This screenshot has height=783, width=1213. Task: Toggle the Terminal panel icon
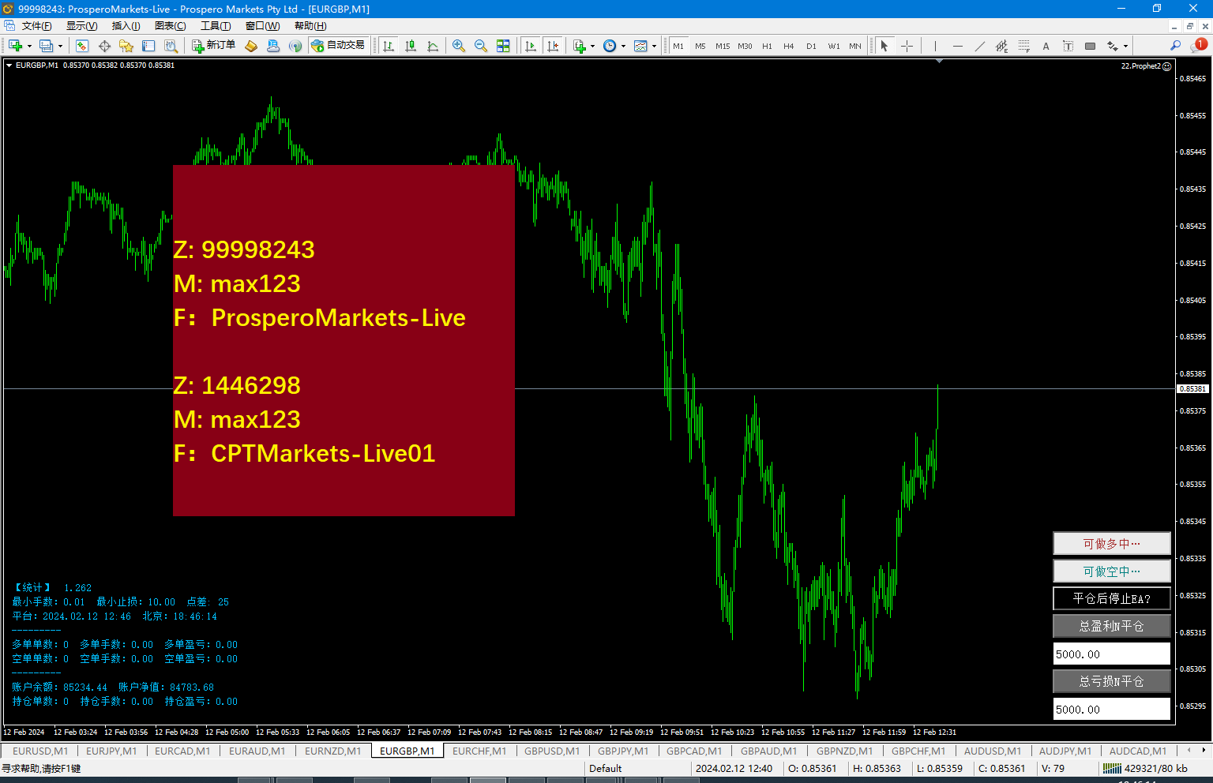click(x=148, y=46)
